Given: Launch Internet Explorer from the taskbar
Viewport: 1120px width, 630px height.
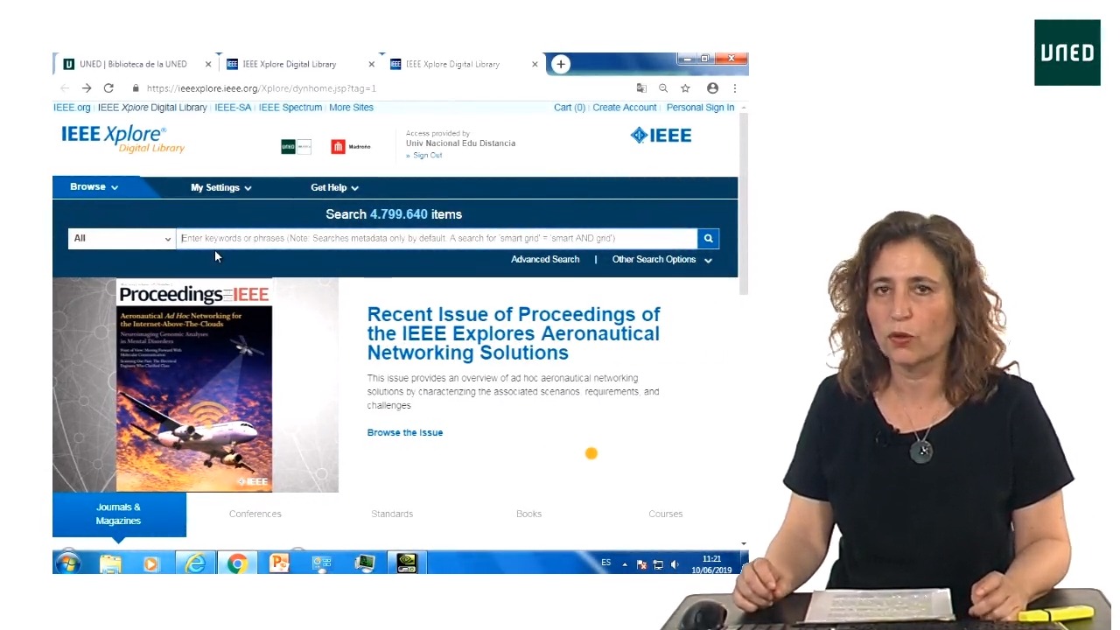Looking at the screenshot, I should [x=194, y=563].
